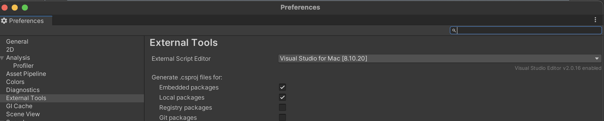Click the magnifier icon in search box
604x121 pixels.
coord(454,31)
